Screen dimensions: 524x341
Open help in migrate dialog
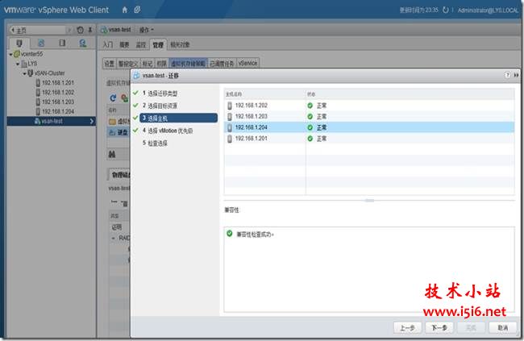(507, 75)
